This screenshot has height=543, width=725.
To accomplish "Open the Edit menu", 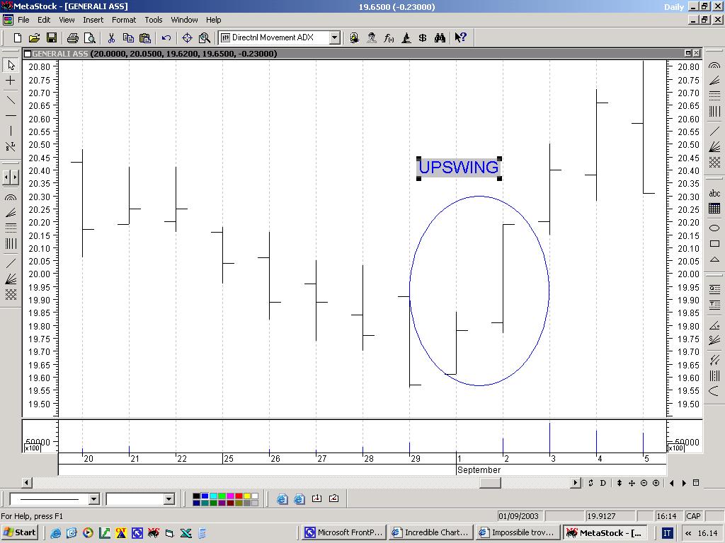I will (44, 20).
